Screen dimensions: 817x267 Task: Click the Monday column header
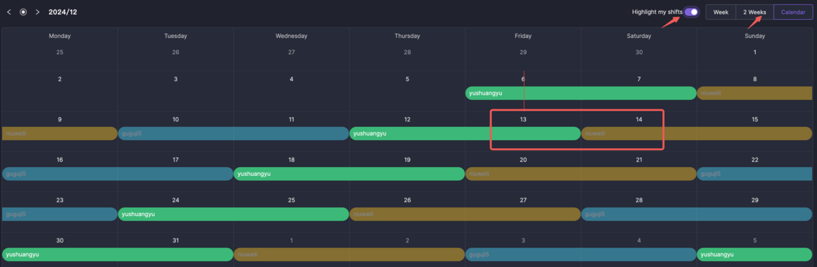[59, 36]
